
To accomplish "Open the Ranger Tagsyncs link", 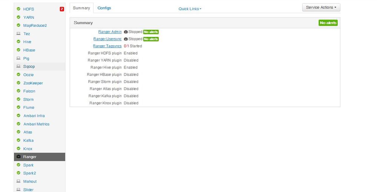I will 107,46.
